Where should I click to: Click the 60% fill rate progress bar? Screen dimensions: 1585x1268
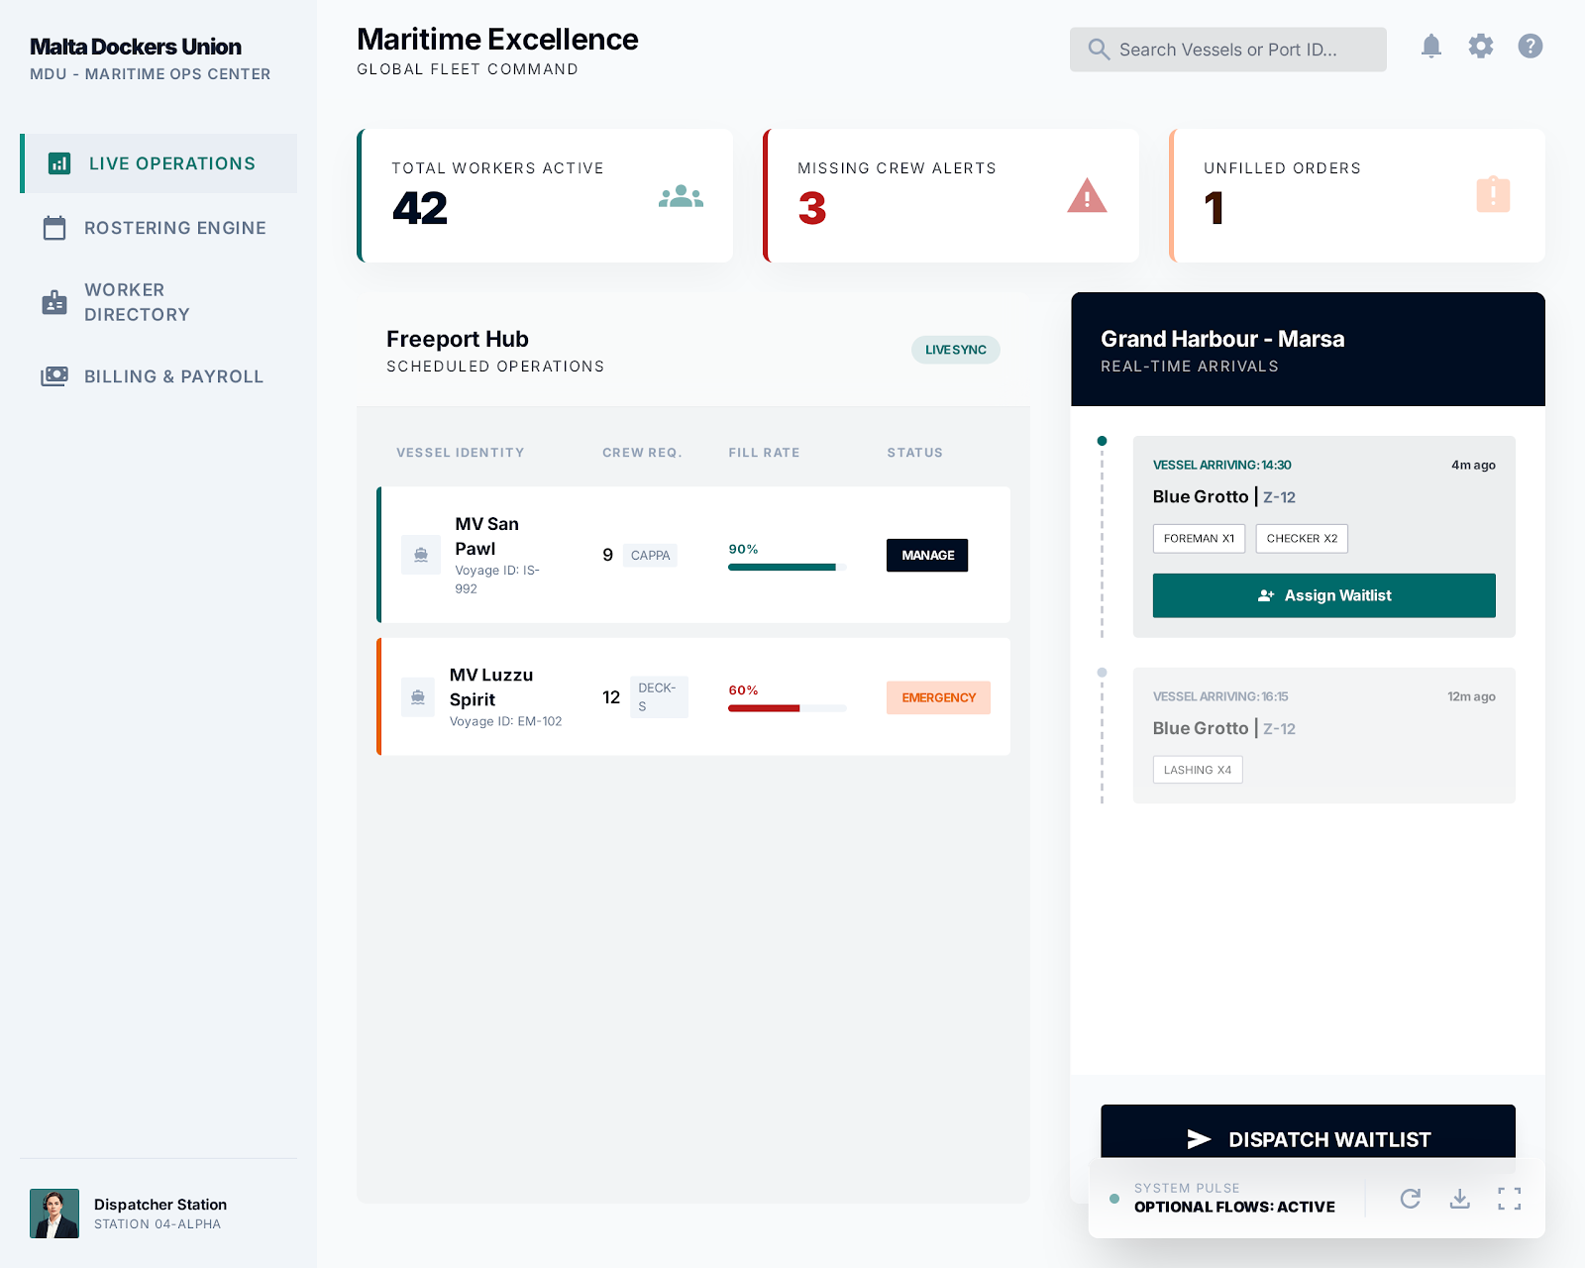pos(787,708)
